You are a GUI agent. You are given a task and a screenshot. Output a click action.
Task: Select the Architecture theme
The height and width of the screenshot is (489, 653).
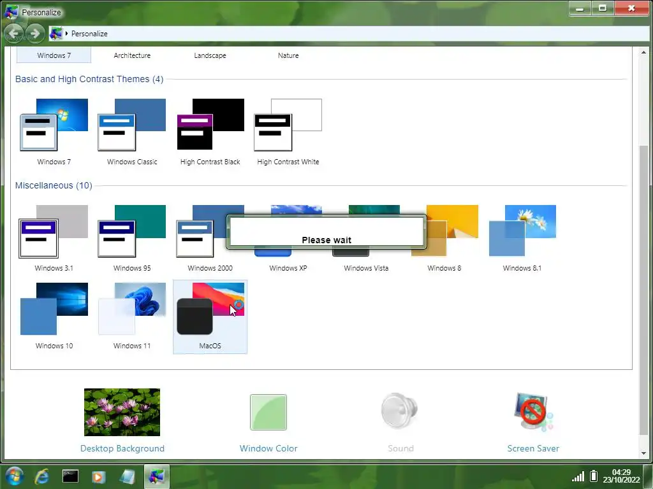pyautogui.click(x=132, y=55)
